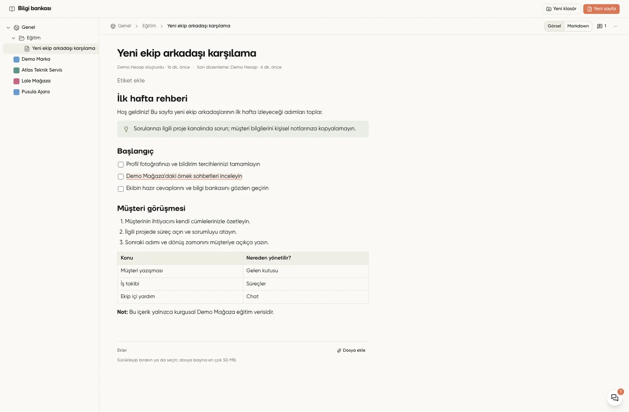Check the Demo Mağaza'daki örnek sohbetleri checkbox
Image resolution: width=629 pixels, height=412 pixels.
click(121, 177)
